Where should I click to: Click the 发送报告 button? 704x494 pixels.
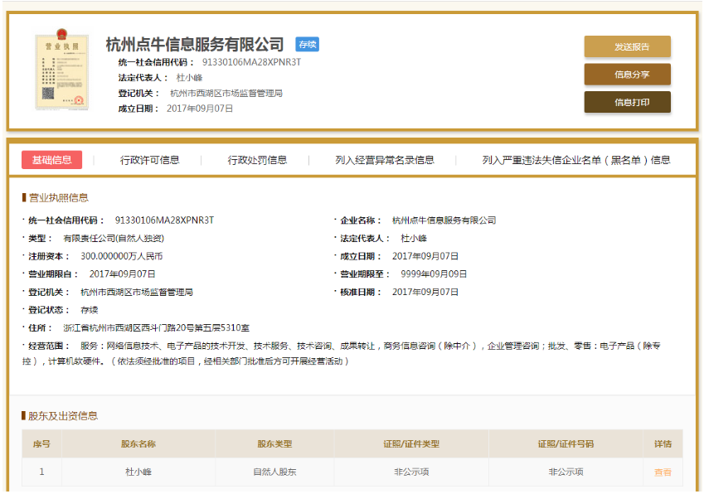coord(627,47)
